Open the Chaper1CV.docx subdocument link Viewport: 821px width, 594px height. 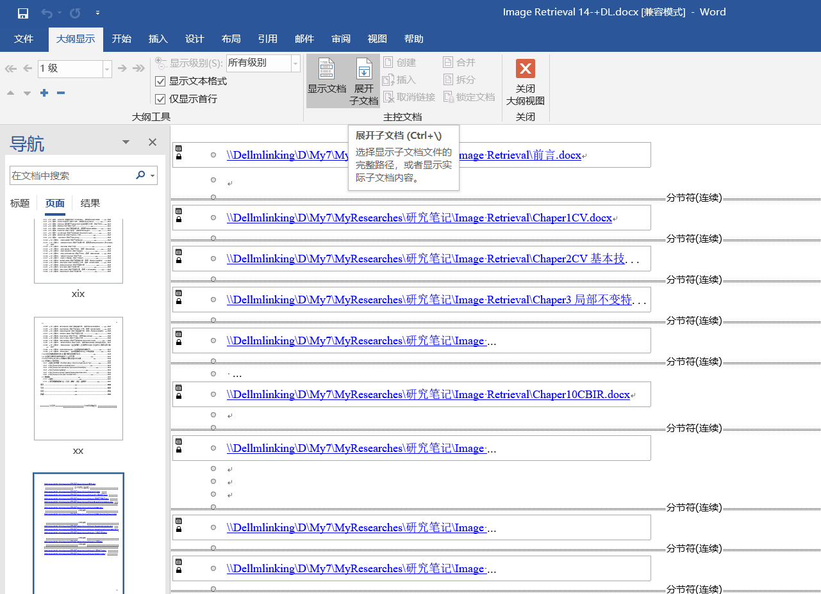click(419, 218)
